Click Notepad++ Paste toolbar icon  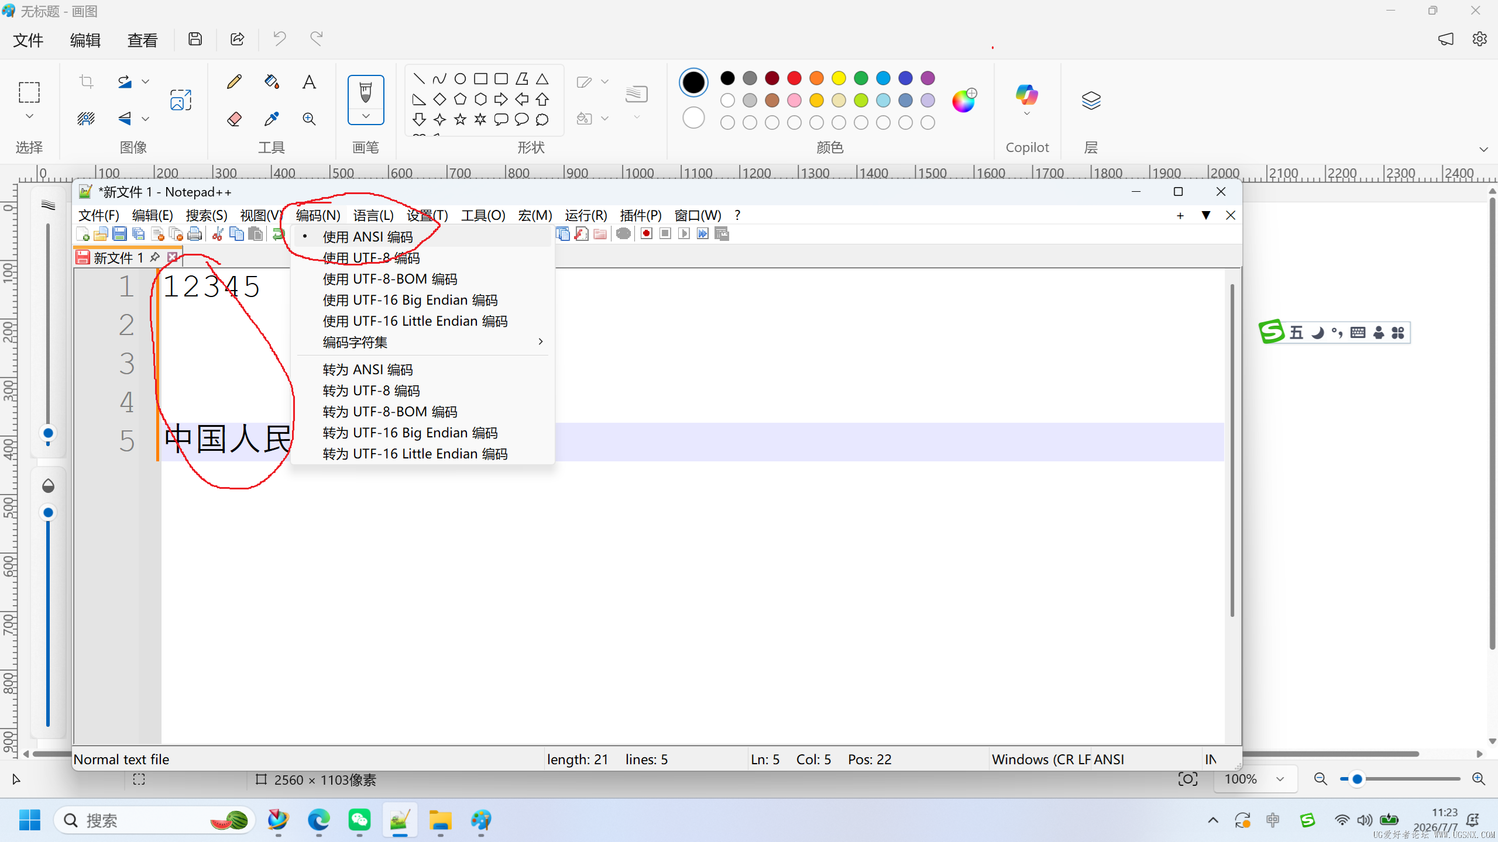point(255,234)
